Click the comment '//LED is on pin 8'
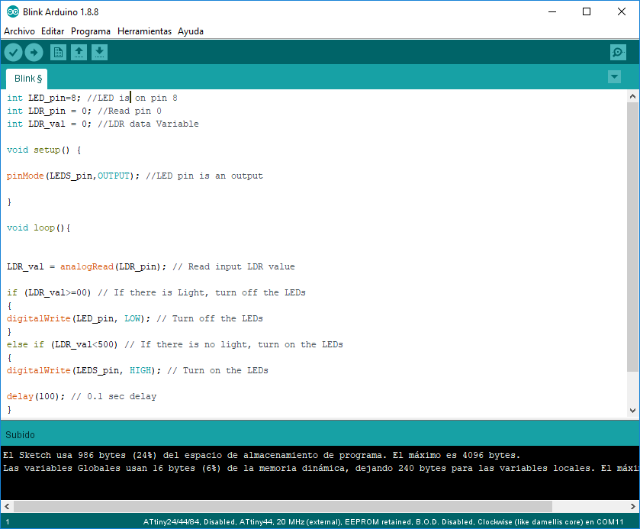This screenshot has height=529, width=640. (x=132, y=98)
